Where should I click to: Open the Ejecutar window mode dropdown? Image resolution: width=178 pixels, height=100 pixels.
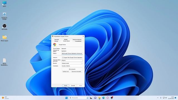click(72, 63)
